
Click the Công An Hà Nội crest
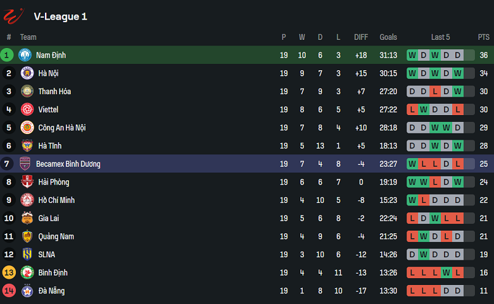(x=27, y=128)
